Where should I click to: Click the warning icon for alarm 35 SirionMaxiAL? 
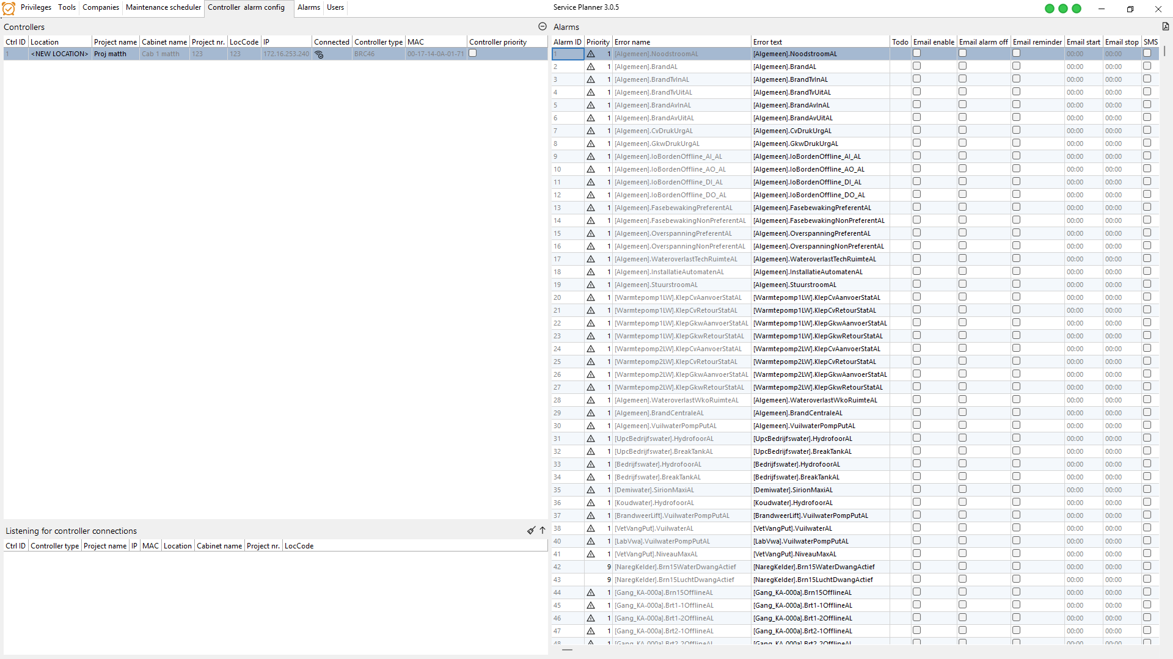pos(591,490)
